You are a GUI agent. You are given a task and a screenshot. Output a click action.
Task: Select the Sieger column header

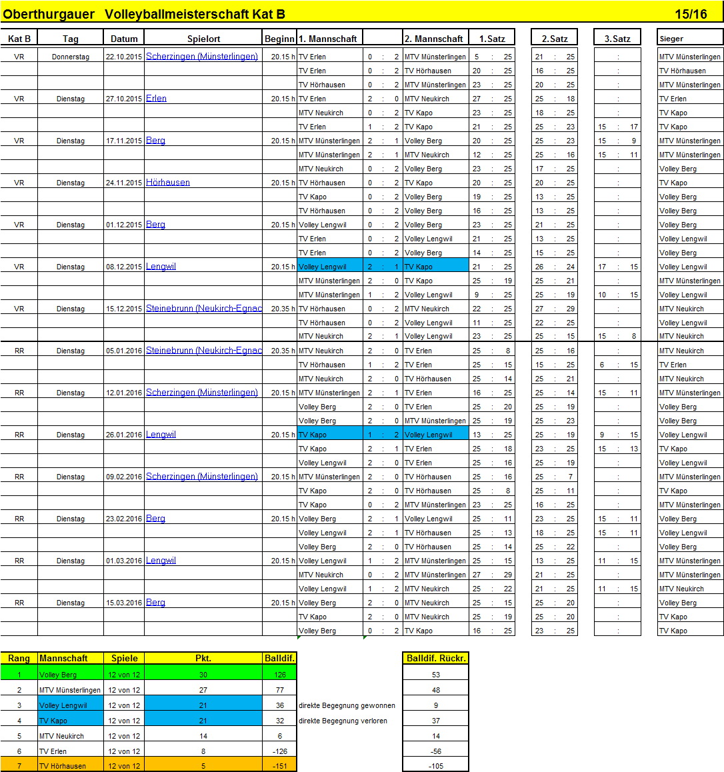tap(671, 39)
